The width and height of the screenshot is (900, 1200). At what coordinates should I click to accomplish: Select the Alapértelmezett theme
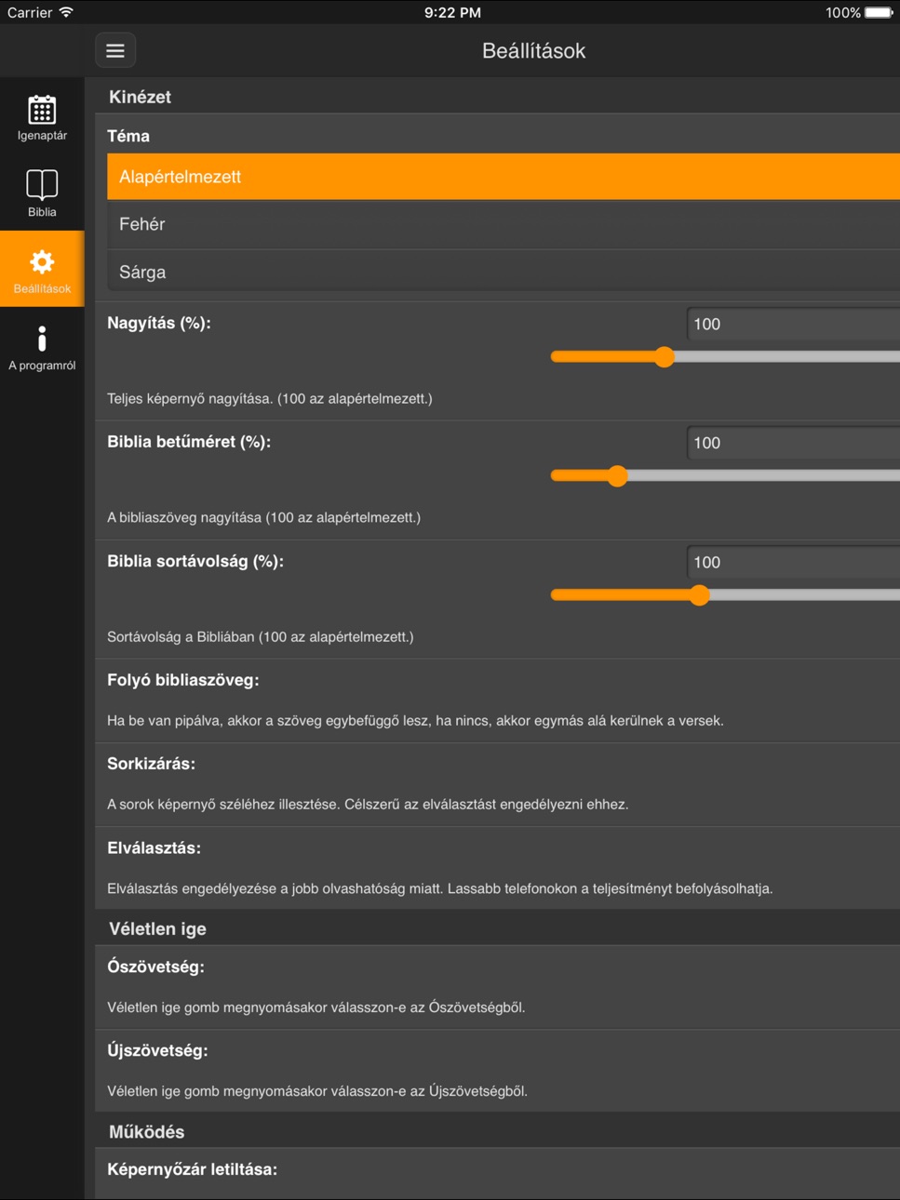pyautogui.click(x=504, y=177)
